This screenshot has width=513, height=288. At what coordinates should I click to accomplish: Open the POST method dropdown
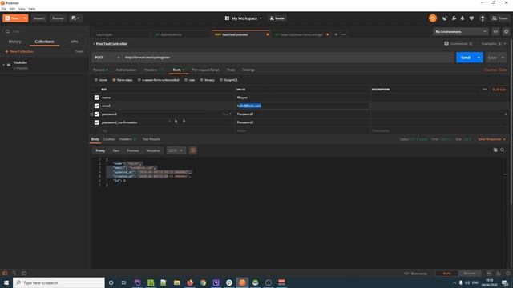(107, 58)
